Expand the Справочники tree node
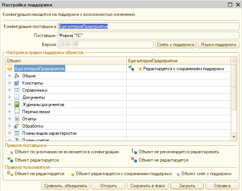Viewport: 242px width, 191px height. 10,90
